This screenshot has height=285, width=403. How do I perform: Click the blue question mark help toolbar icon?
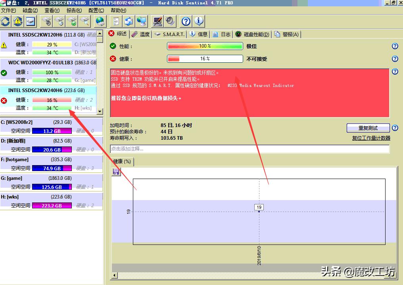click(x=185, y=21)
